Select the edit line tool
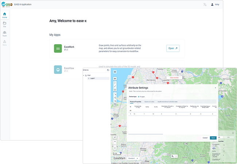The width and height of the screenshot is (237, 164). [x=115, y=97]
